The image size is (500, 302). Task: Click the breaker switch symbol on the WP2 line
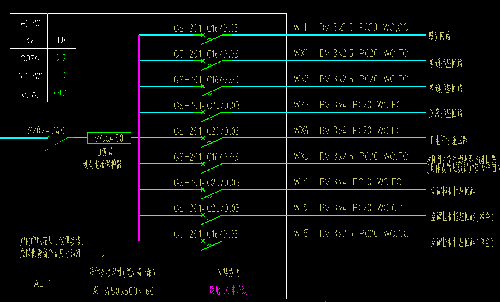coord(212,219)
